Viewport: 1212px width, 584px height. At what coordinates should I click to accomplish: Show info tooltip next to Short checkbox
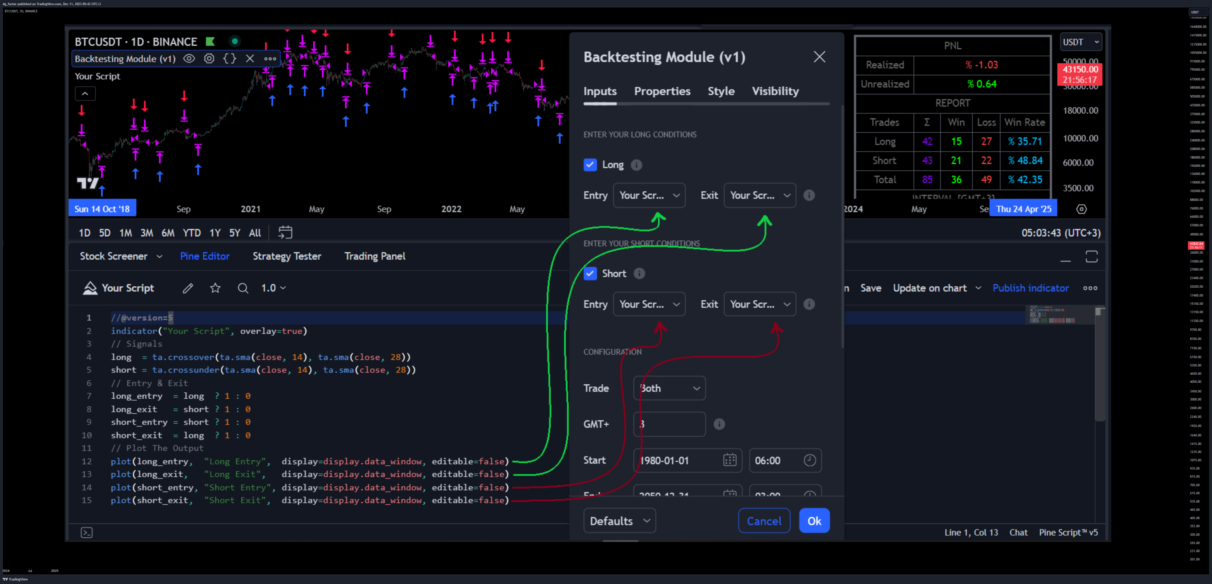tap(639, 274)
